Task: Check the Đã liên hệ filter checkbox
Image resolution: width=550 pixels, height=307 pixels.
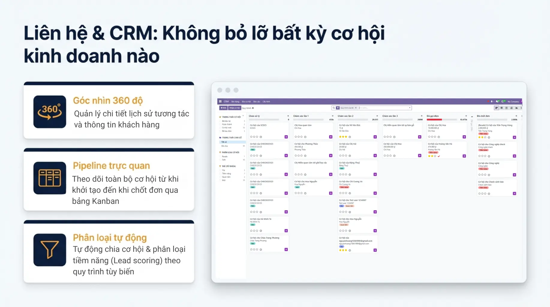Action: tap(220, 121)
